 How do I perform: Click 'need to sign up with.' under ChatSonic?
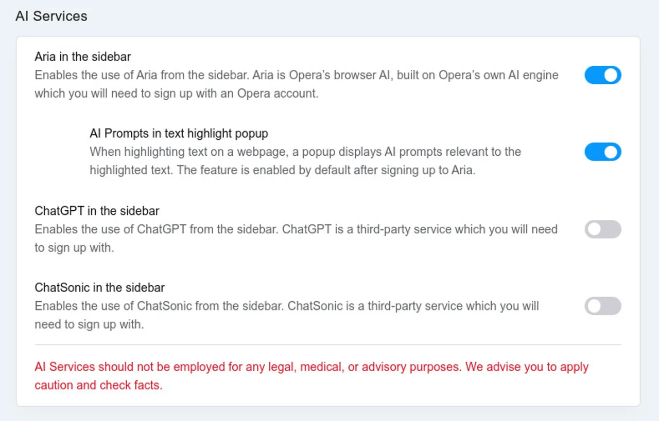pos(89,324)
